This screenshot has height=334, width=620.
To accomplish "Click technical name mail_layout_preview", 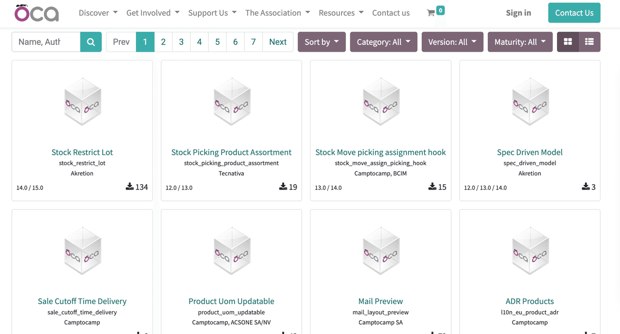I will click(381, 312).
